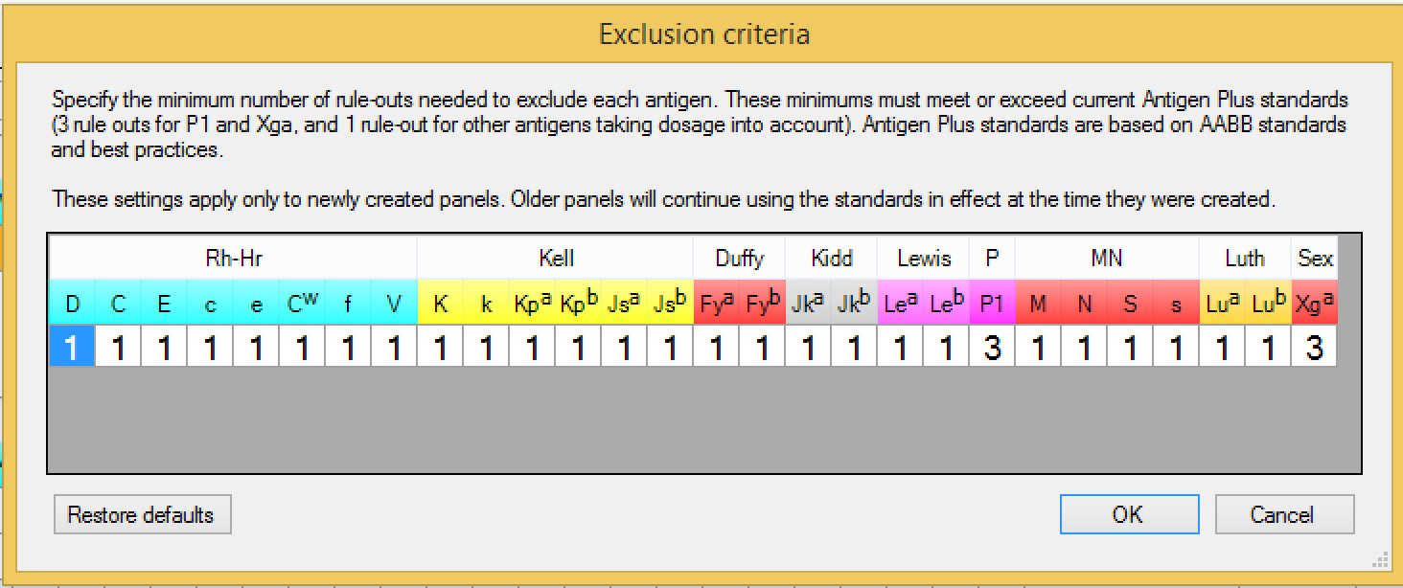Viewport: 1403px width, 588px height.
Task: Select the Lea antigen header
Action: 899,302
